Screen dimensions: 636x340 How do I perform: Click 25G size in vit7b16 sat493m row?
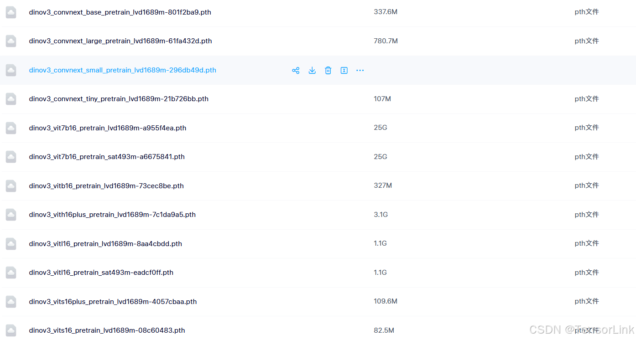(x=381, y=157)
